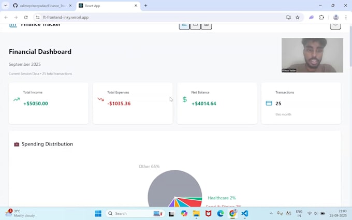Click the +$5050.00 income value

36,104
